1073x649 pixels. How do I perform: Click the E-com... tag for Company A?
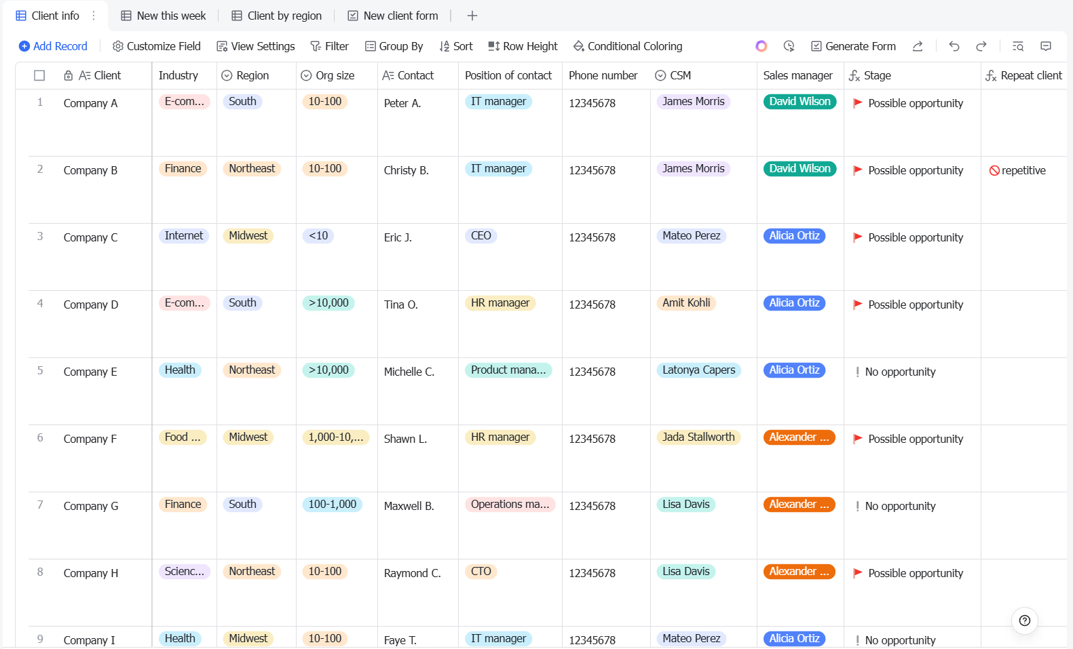pos(184,102)
